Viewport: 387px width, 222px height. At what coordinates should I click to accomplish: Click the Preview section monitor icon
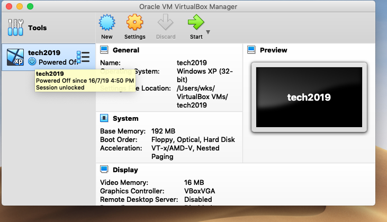click(x=251, y=50)
